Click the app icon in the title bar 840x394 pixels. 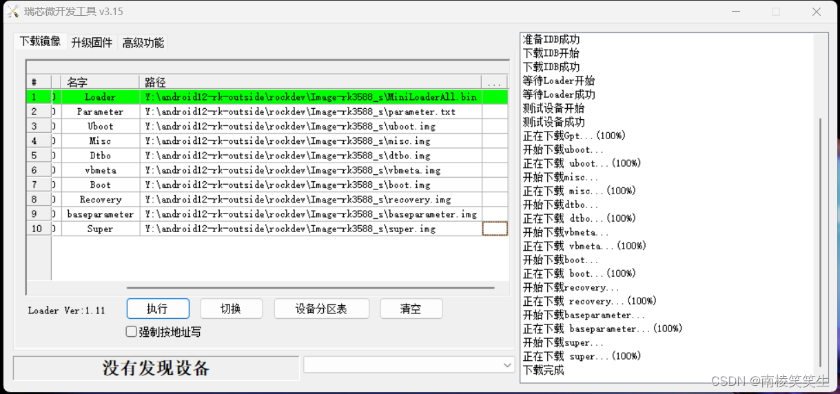coord(12,12)
